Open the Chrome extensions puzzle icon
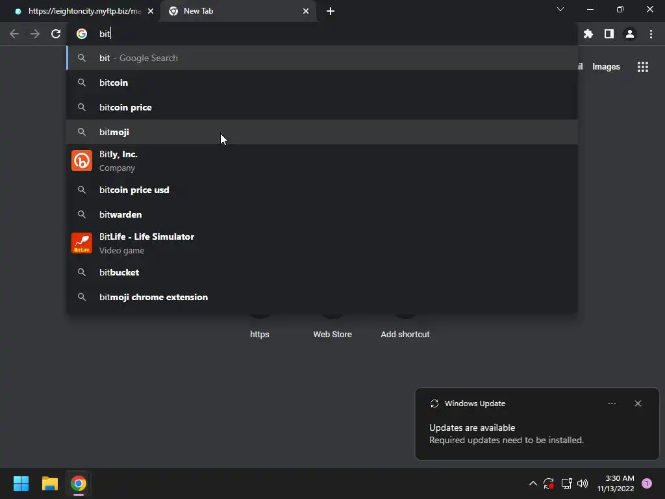 pyautogui.click(x=588, y=34)
